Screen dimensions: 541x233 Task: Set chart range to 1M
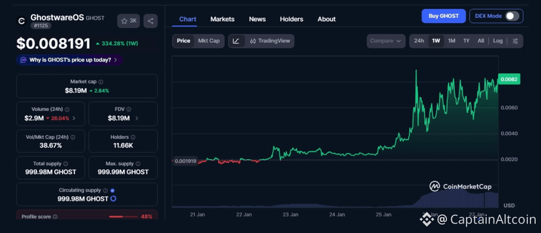click(x=452, y=41)
